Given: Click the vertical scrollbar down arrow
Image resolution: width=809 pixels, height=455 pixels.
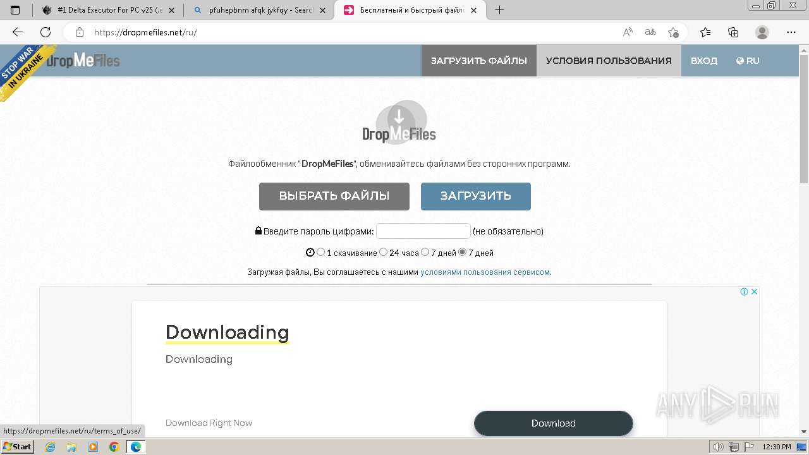Looking at the screenshot, I should [x=804, y=432].
